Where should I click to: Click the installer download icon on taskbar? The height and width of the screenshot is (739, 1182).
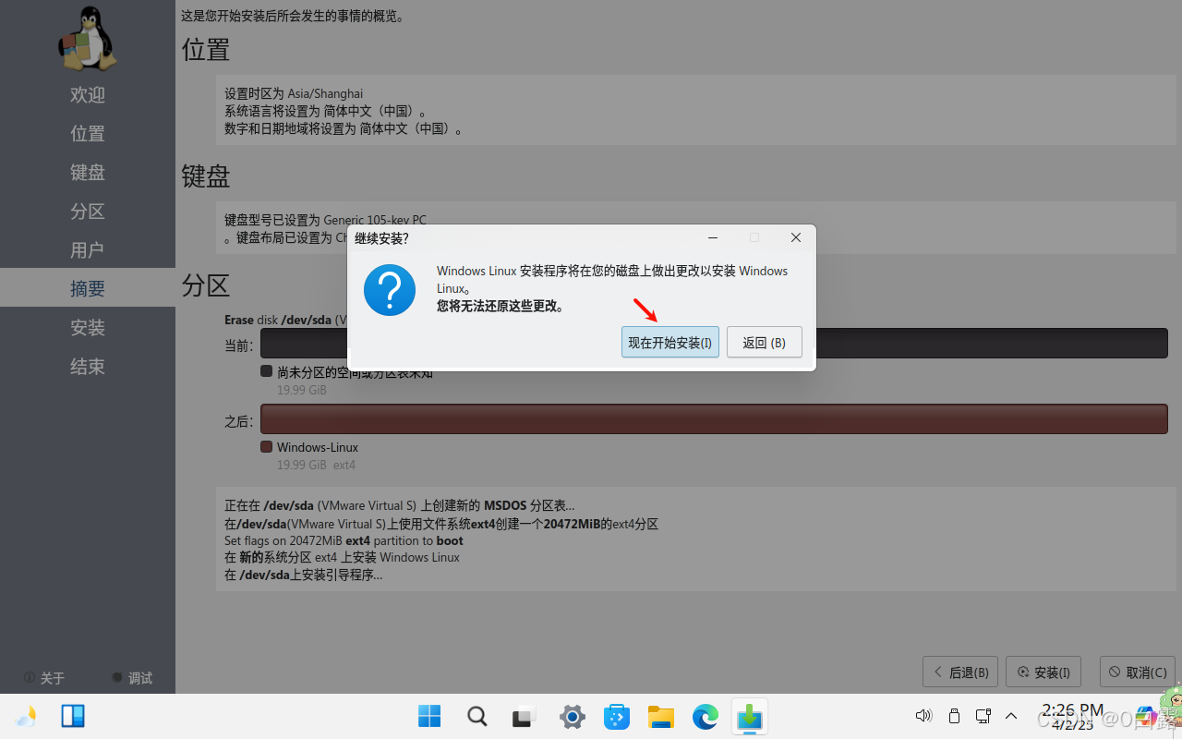(750, 716)
